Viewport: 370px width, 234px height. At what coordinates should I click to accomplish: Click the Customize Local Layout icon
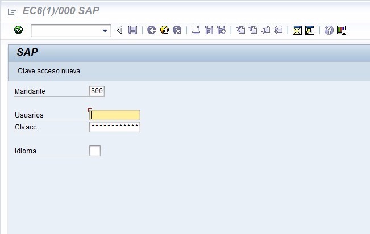coord(342,30)
